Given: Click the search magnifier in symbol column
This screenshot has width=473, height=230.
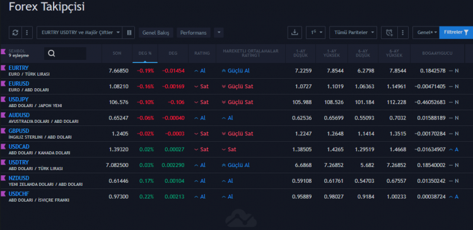Looking at the screenshot, I should pos(52,54).
